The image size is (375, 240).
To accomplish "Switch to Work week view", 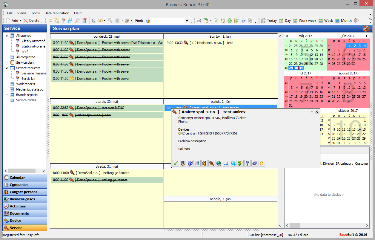I will (305, 21).
